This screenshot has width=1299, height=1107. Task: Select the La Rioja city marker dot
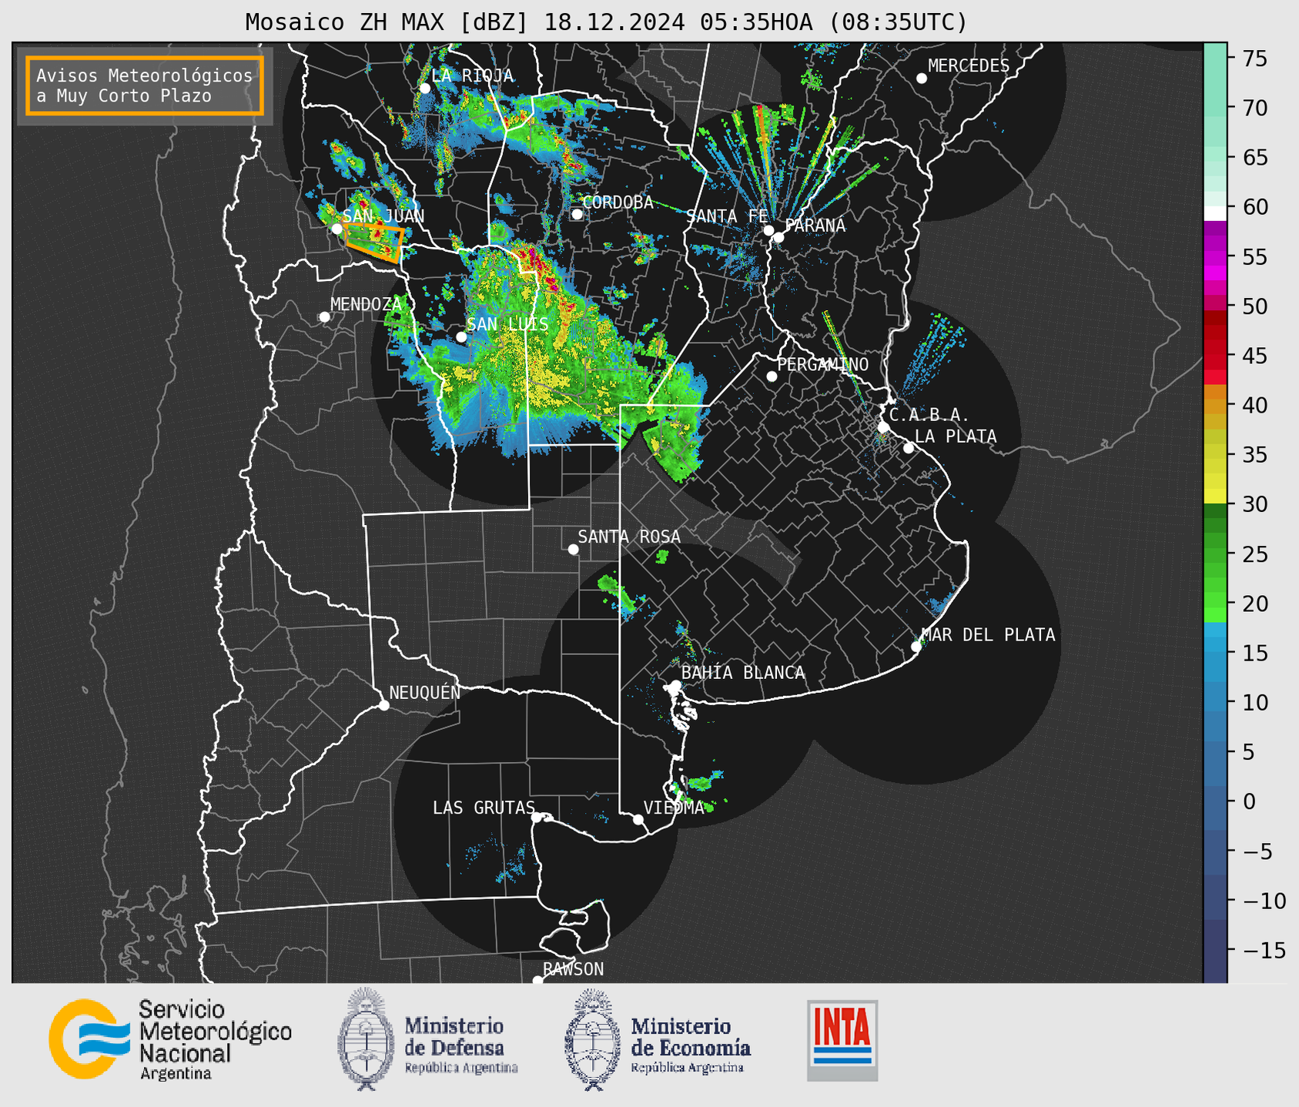point(424,89)
